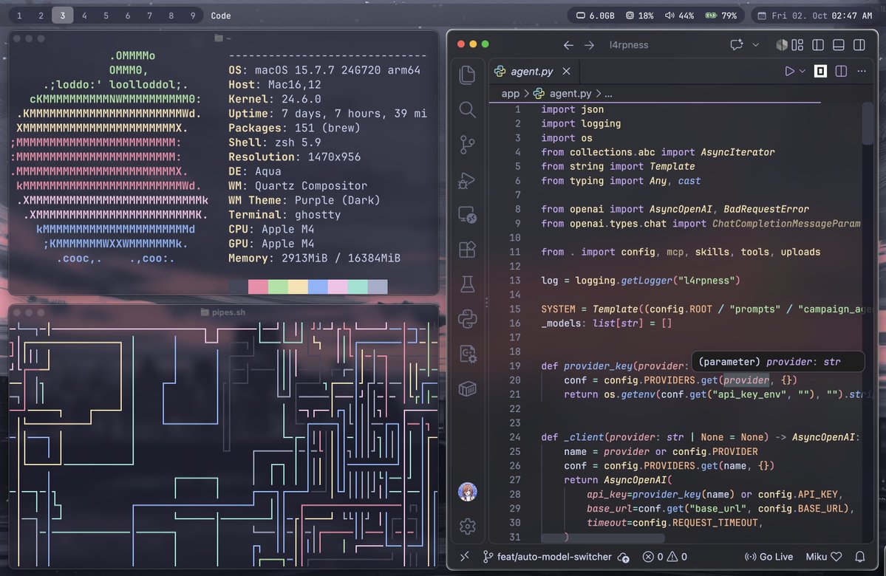The height and width of the screenshot is (576, 886).
Task: Run the Python file with play button
Action: (789, 71)
